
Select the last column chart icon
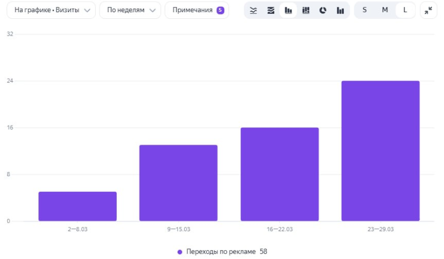(x=341, y=11)
